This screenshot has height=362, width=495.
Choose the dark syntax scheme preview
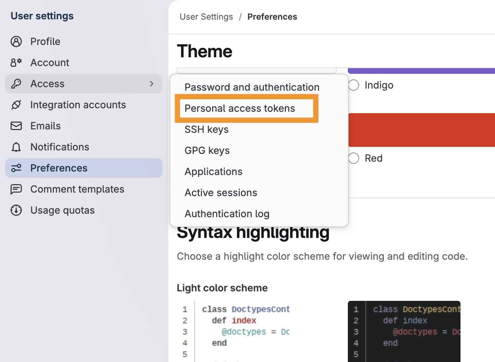(404, 331)
